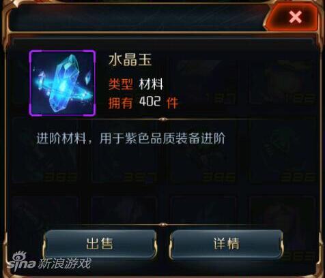The height and width of the screenshot is (278, 325).
Task: Click the 新浪游戏 watermark text
Action: (64, 264)
